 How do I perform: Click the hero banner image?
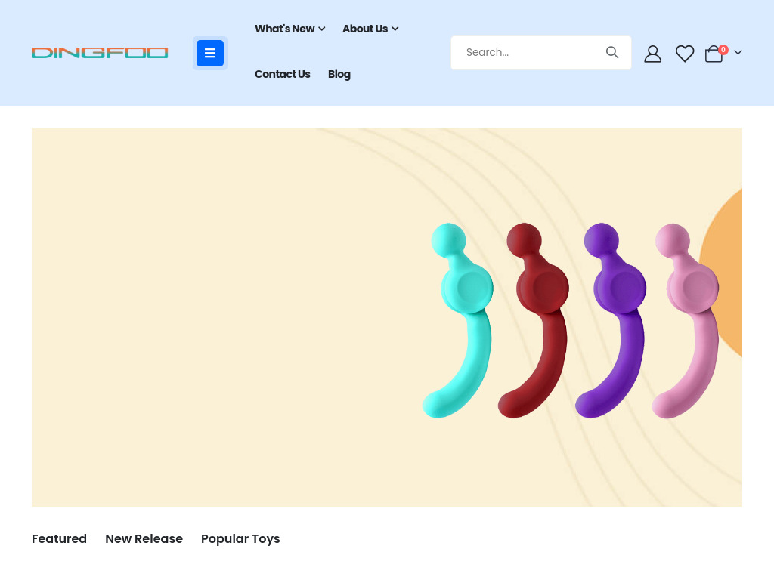pyautogui.click(x=387, y=318)
